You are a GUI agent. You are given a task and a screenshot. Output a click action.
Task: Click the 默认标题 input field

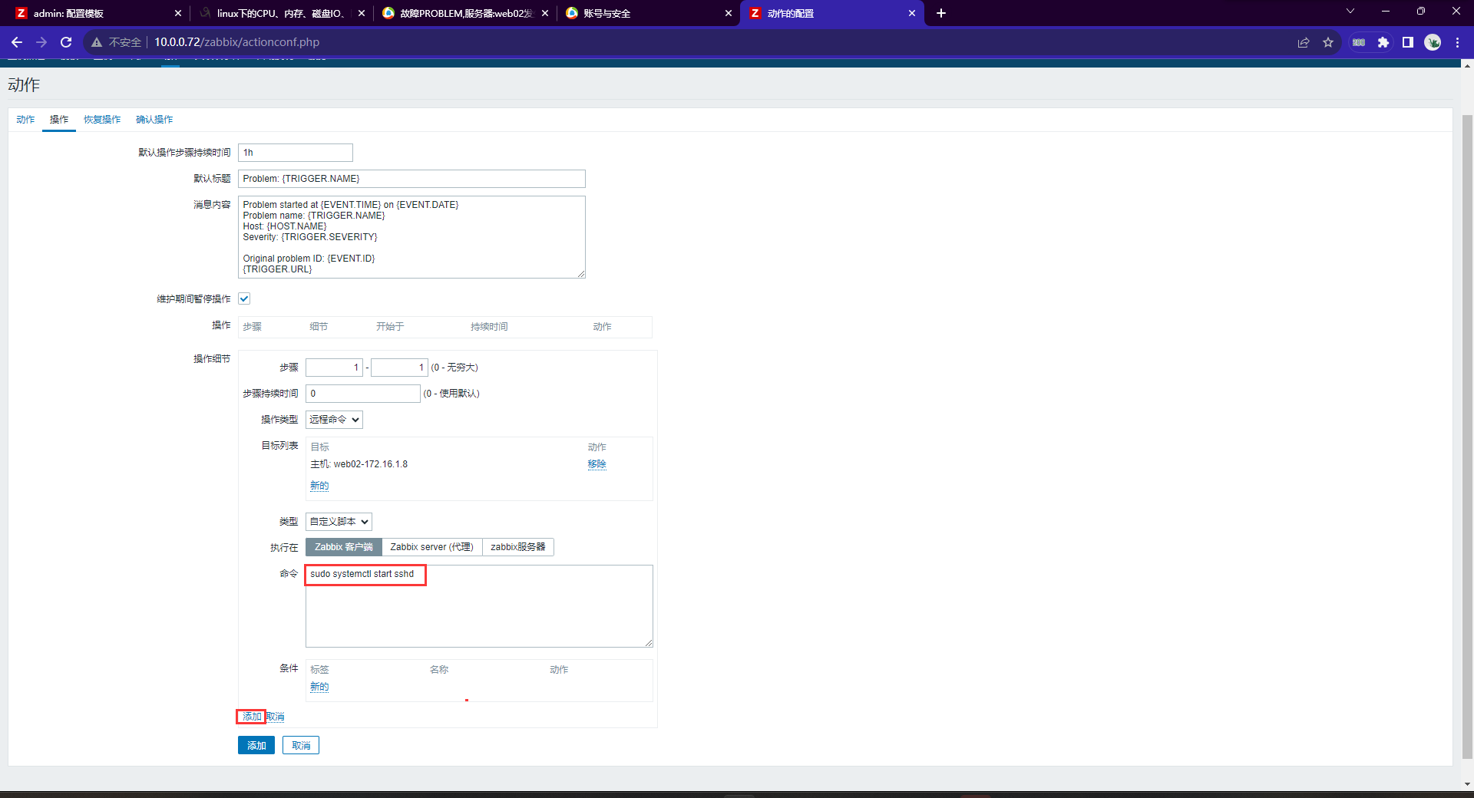pos(411,179)
